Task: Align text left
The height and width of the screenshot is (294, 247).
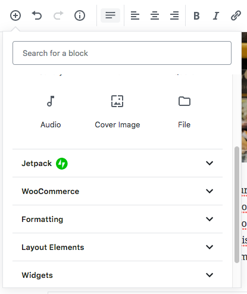Action: click(x=135, y=15)
